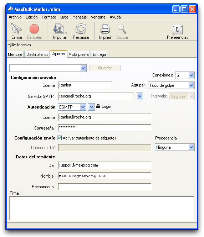Open the Servidor SMTP history dropdown arrow
The height and width of the screenshot is (237, 204).
[139, 96]
